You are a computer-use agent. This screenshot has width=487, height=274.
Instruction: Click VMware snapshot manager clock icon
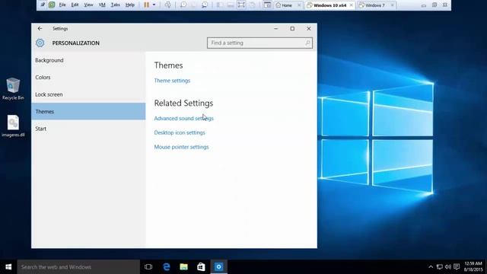click(205, 5)
